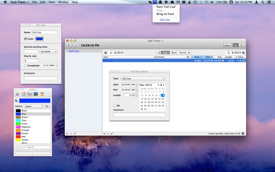Select the Week tab

174,53
